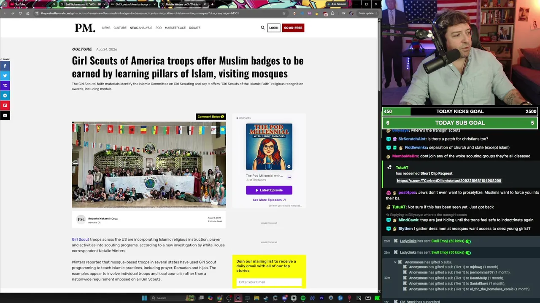Viewport: 540px width, 303px height.
Task: Open the News Analysis menu item
Action: click(x=141, y=28)
